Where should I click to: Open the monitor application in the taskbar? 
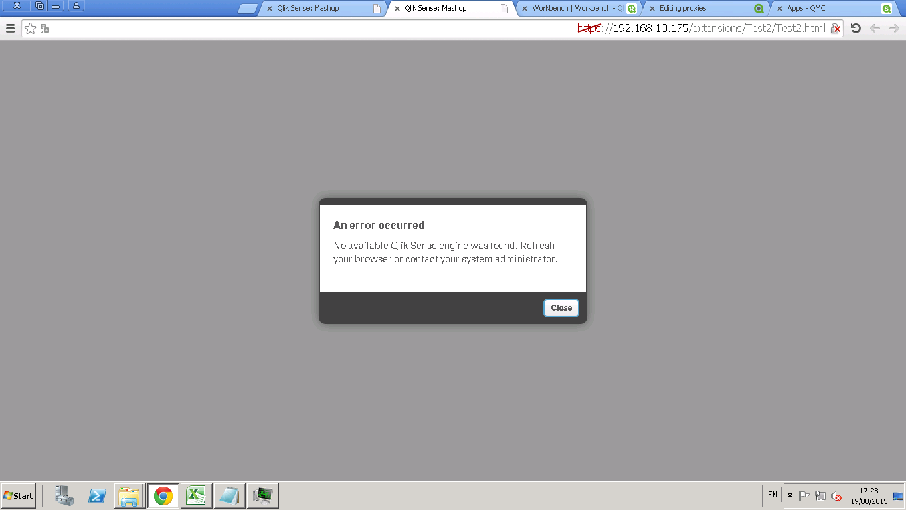[262, 496]
